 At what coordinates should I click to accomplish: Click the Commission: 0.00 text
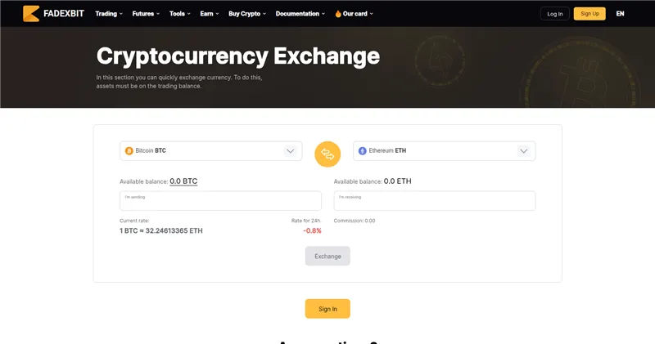[x=355, y=221]
